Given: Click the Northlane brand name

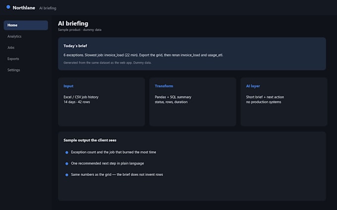Looking at the screenshot, I should (x=24, y=8).
